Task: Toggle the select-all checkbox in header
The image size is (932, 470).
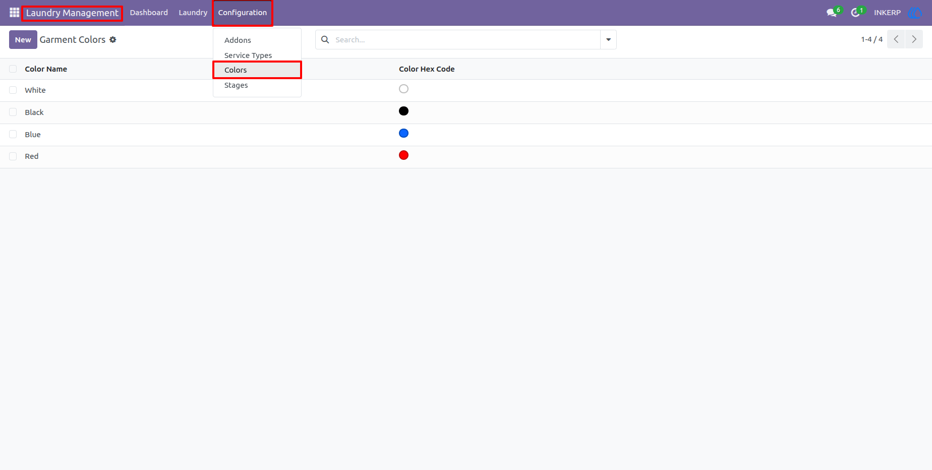Action: point(13,69)
